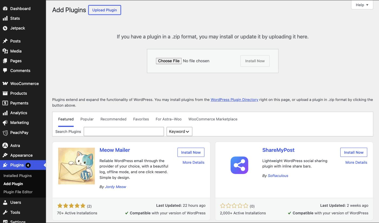Click the "2,000+ Active Installations" text

(x=243, y=213)
